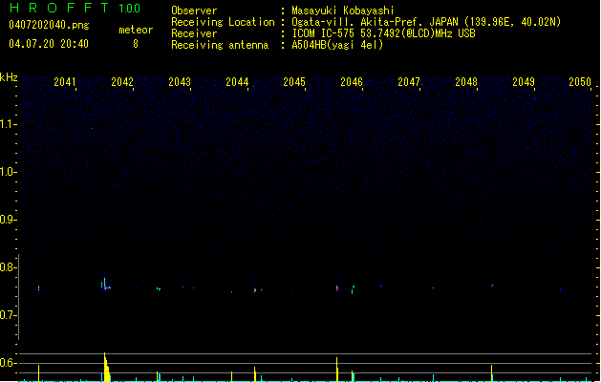Click the yellow power peak after 2048
The height and width of the screenshot is (382, 601).
(x=492, y=373)
